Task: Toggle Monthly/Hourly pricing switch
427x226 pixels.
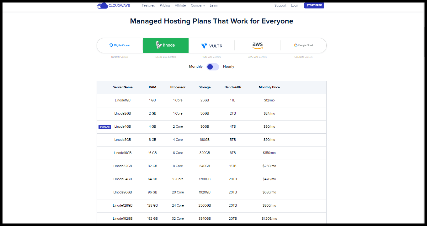Action: 213,67
